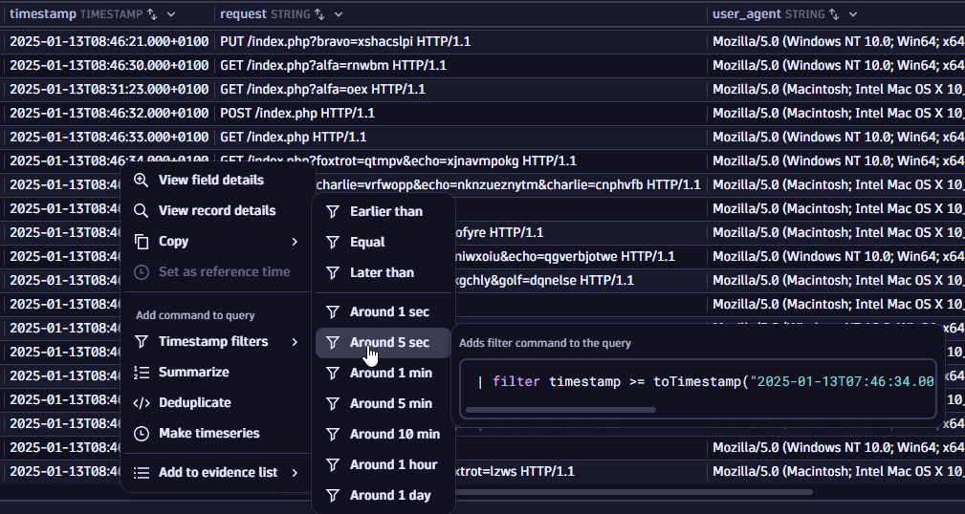Click the scrollbar under the filter command preview
The width and height of the screenshot is (965, 514).
[x=560, y=410]
